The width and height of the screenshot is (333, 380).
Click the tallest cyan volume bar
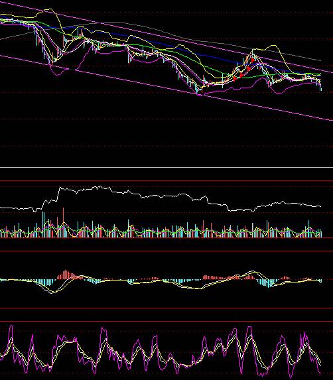[x=44, y=225]
